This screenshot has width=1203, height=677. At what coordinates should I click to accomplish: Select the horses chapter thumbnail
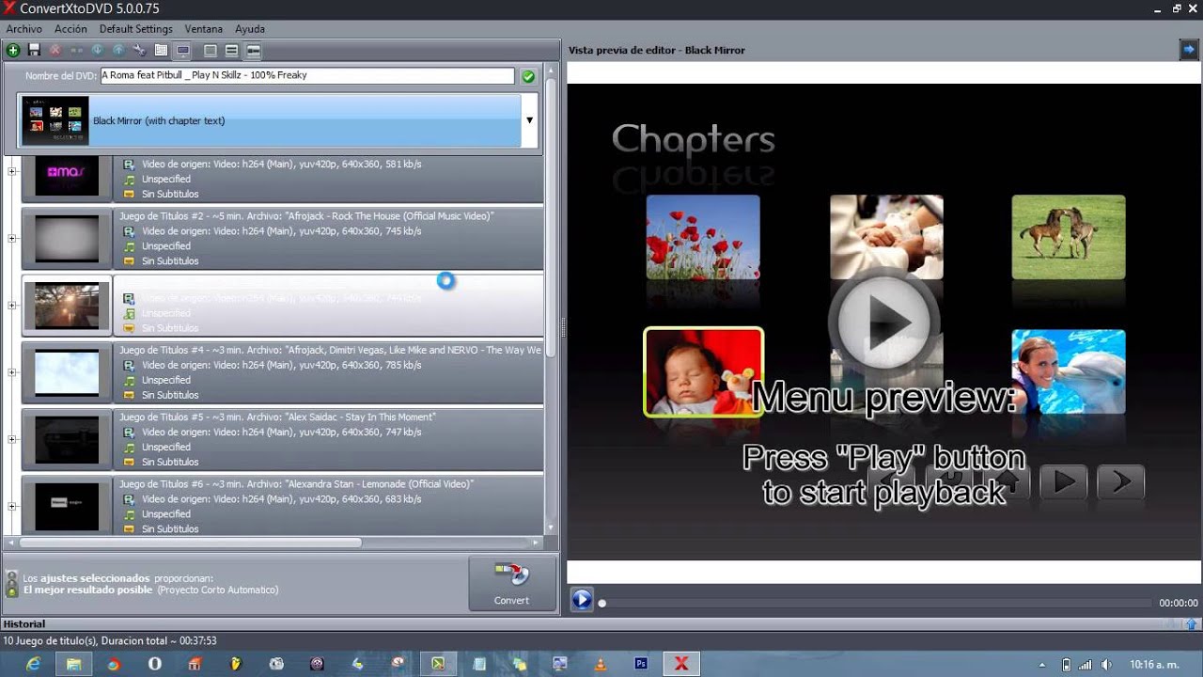[1069, 237]
